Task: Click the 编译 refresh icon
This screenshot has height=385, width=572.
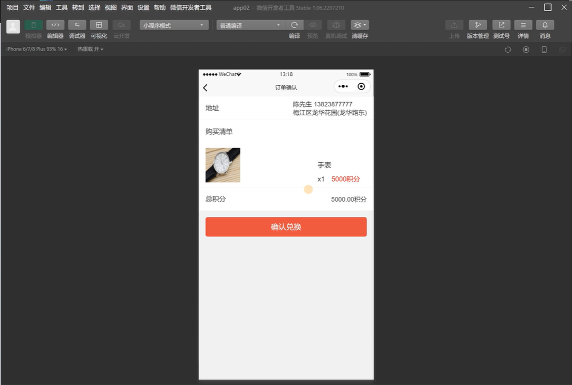Action: pyautogui.click(x=294, y=25)
